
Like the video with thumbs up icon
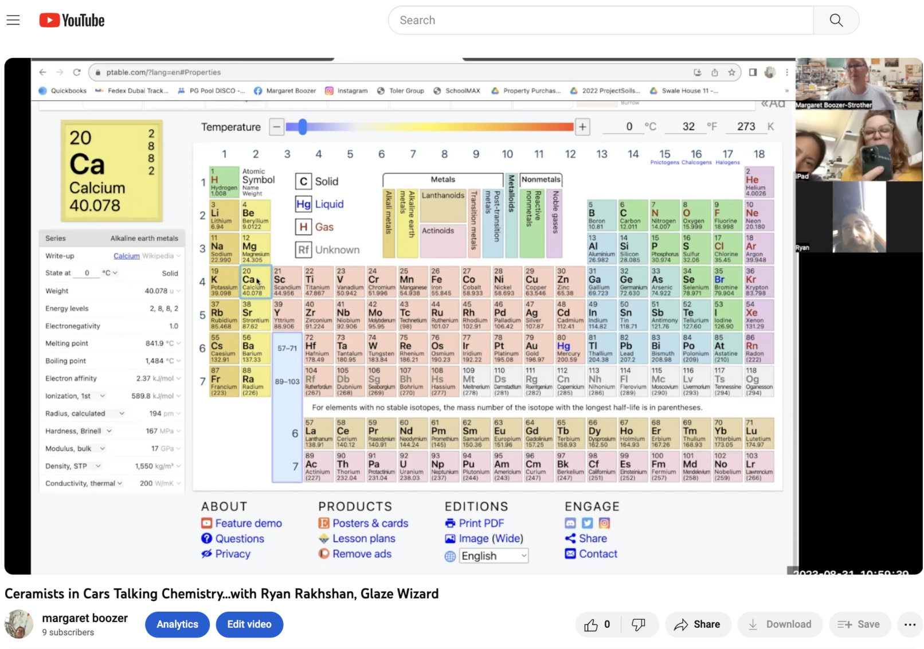tap(591, 624)
